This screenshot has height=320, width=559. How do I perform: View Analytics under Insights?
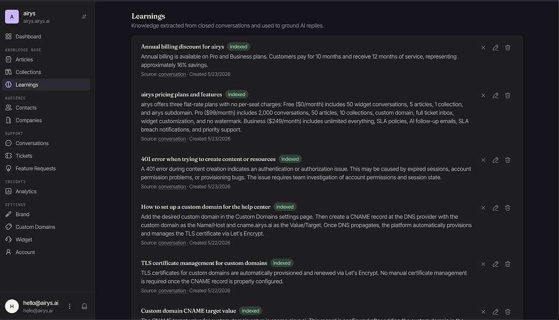(46, 191)
